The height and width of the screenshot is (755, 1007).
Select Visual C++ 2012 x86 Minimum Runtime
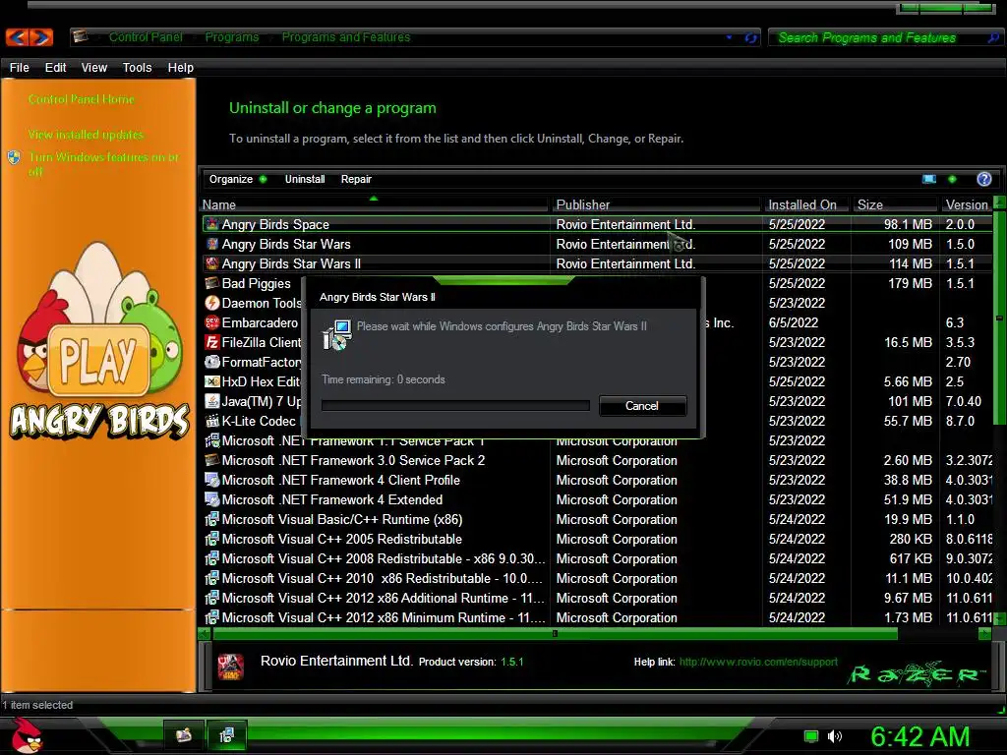[x=597, y=617]
